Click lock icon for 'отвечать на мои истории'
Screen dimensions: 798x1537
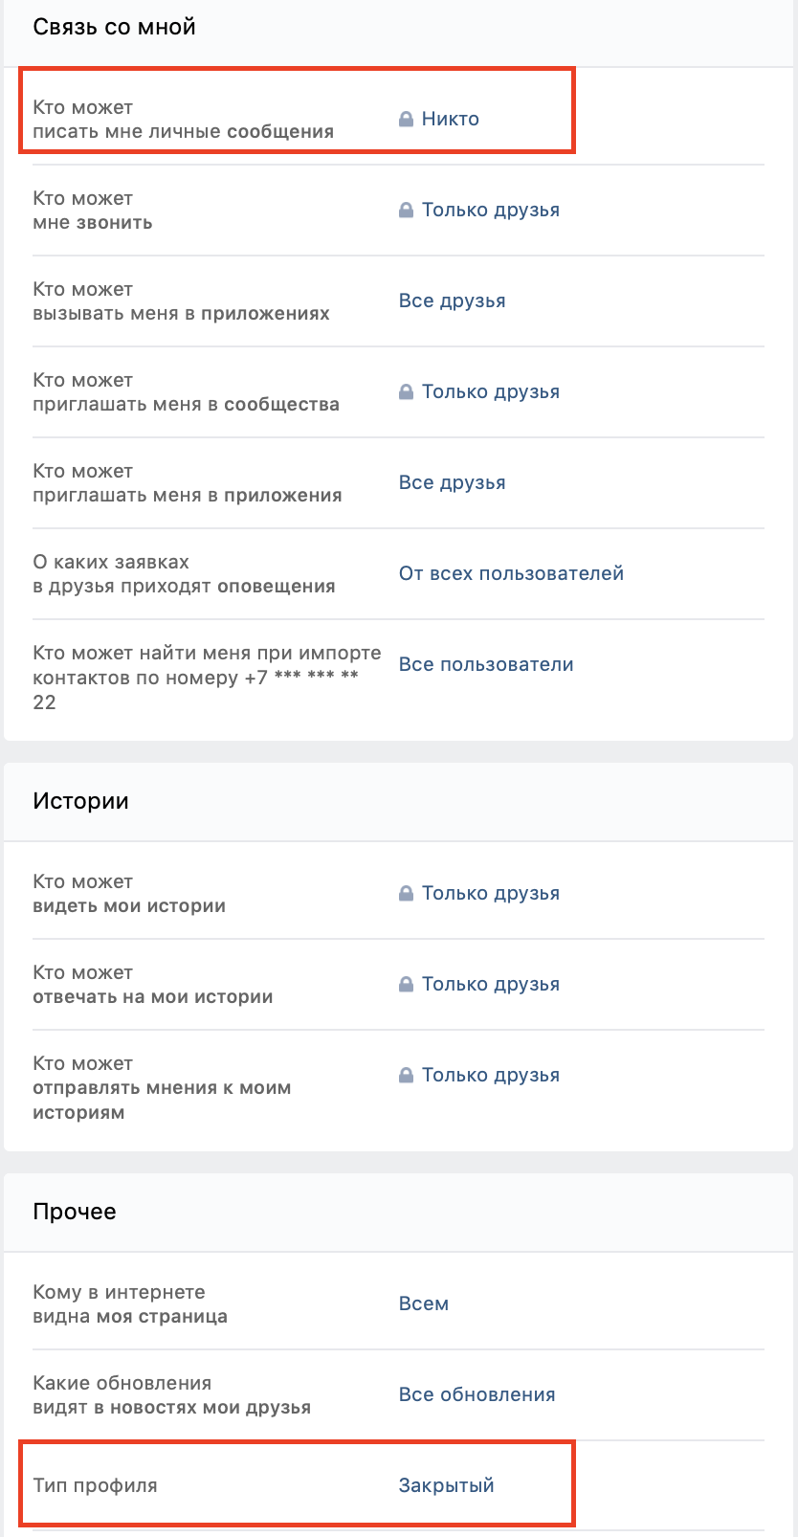pos(406,984)
